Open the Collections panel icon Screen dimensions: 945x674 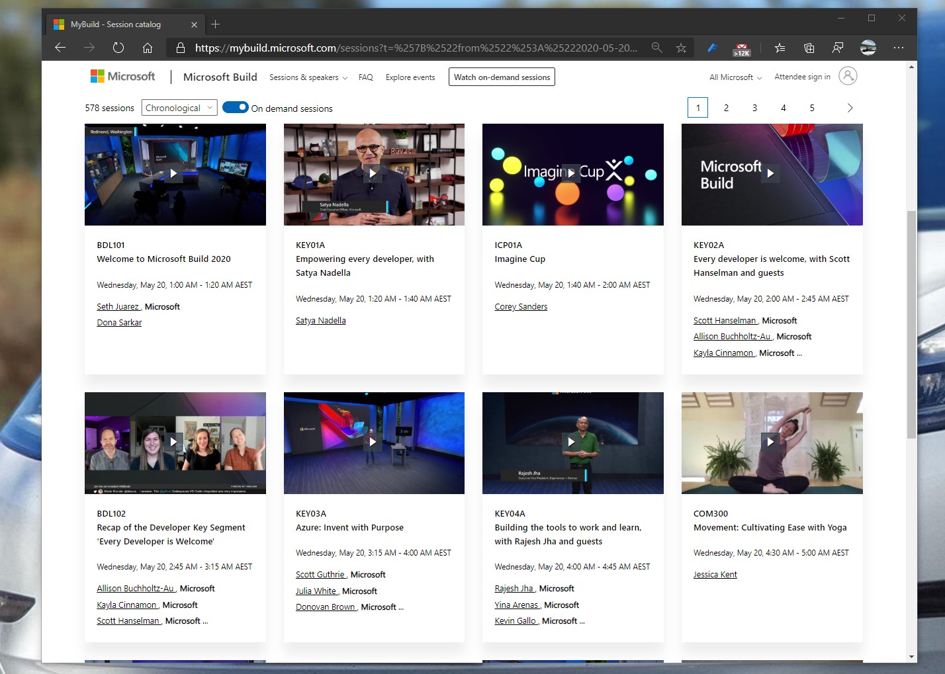click(x=809, y=48)
